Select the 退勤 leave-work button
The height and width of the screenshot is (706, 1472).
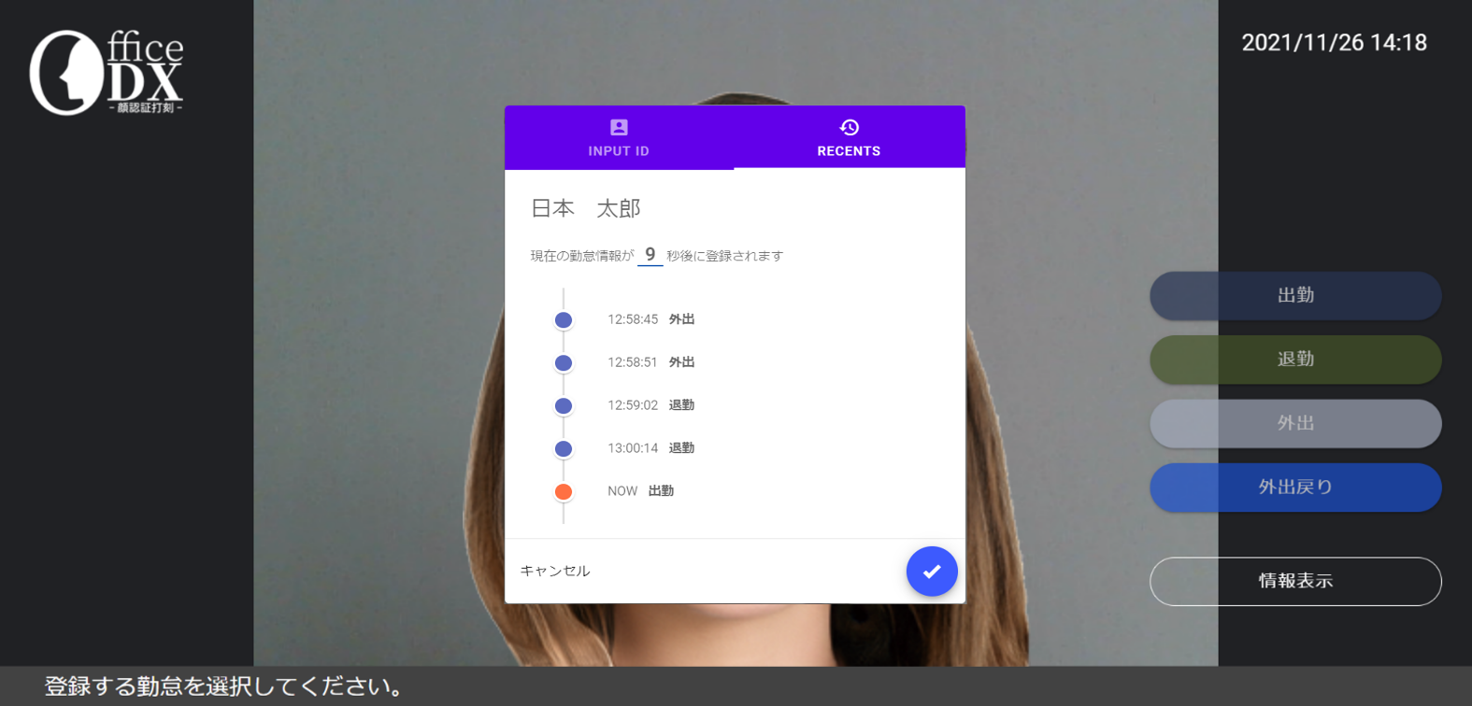point(1295,360)
